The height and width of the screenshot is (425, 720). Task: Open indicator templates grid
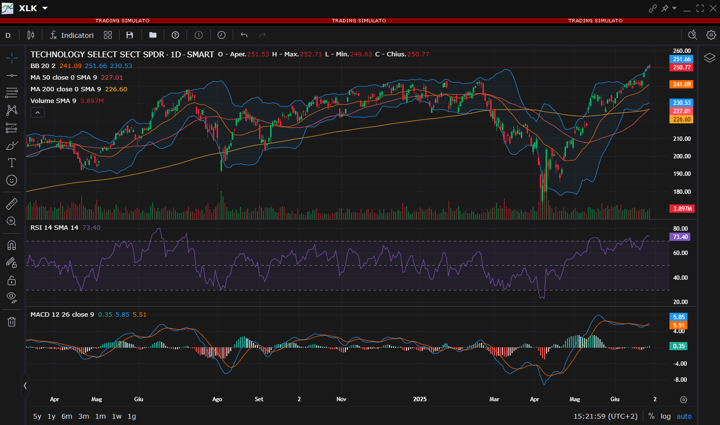click(108, 35)
